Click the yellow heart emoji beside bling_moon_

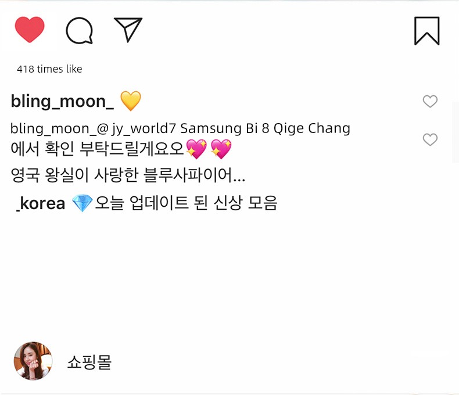(x=130, y=101)
